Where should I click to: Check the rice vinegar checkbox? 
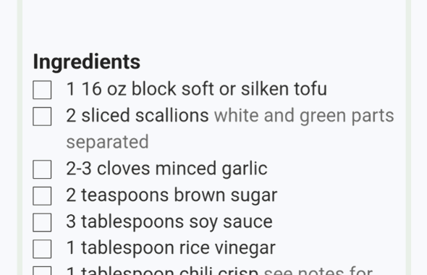[42, 249]
